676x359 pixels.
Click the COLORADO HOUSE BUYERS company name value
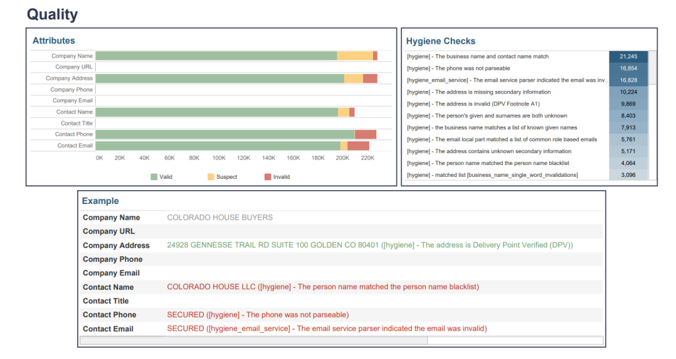coord(219,217)
